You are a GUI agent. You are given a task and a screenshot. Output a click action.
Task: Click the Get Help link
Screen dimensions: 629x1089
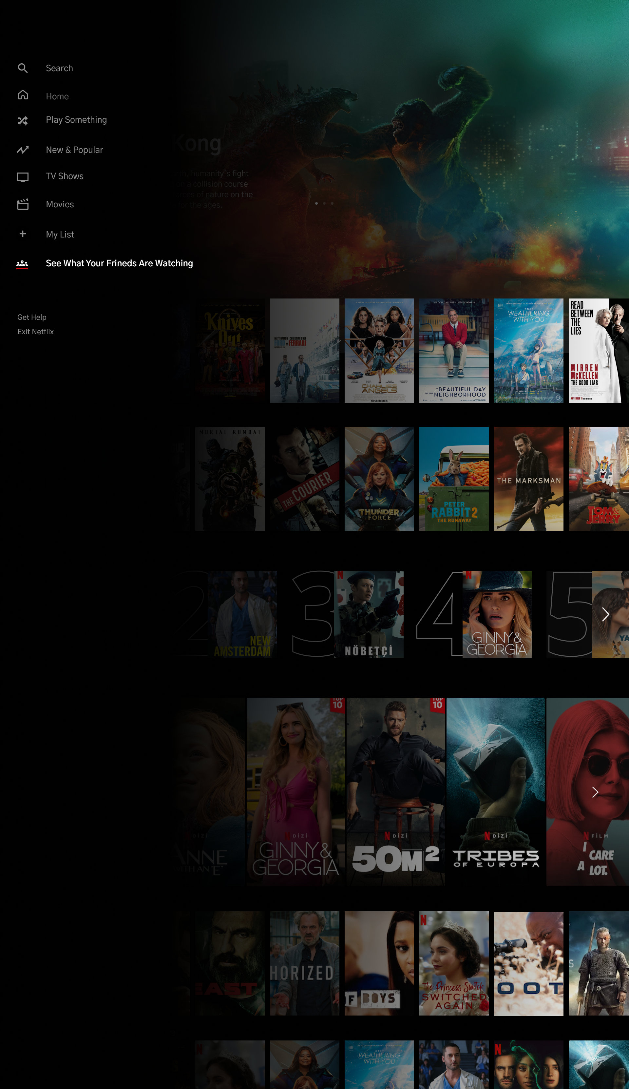(32, 317)
